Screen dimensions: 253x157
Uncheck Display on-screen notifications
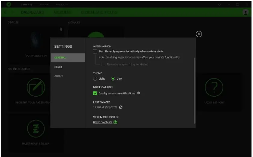95,93
